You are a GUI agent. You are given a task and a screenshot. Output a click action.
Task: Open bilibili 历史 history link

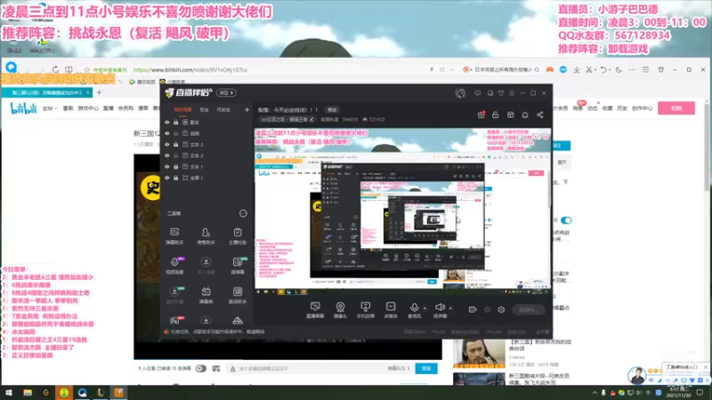622,108
